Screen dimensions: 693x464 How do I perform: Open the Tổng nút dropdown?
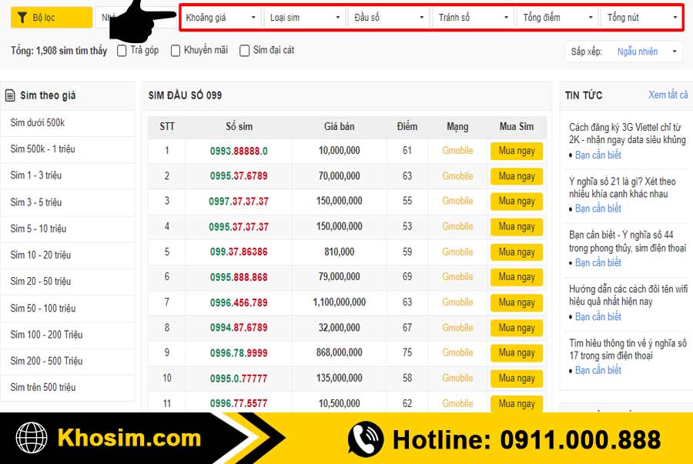click(642, 17)
